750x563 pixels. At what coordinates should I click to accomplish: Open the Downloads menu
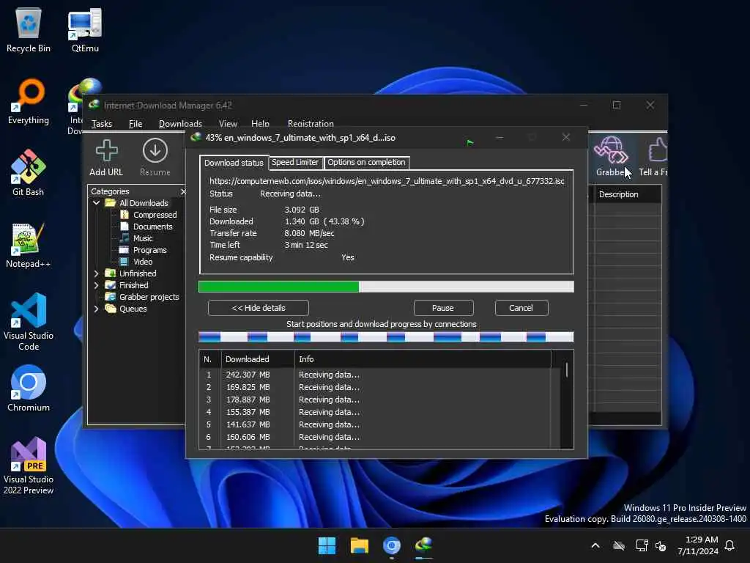click(180, 123)
